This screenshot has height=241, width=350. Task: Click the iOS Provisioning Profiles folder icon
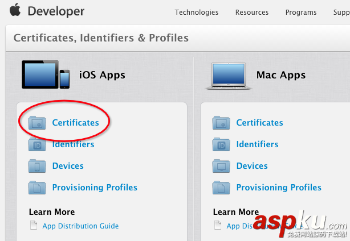[x=37, y=188]
